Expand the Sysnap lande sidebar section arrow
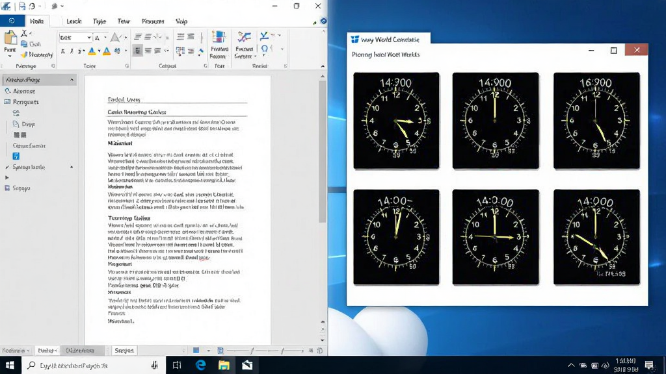666x374 pixels. point(72,167)
